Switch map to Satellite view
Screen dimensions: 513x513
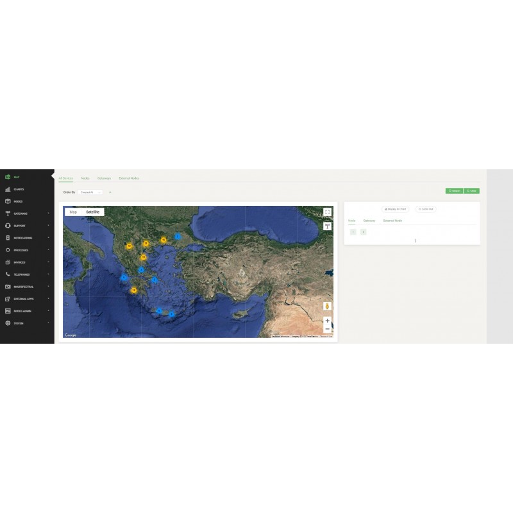point(93,212)
